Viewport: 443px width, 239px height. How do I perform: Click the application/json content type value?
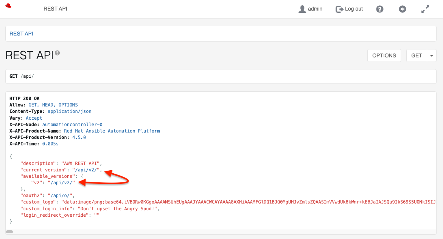click(70, 111)
